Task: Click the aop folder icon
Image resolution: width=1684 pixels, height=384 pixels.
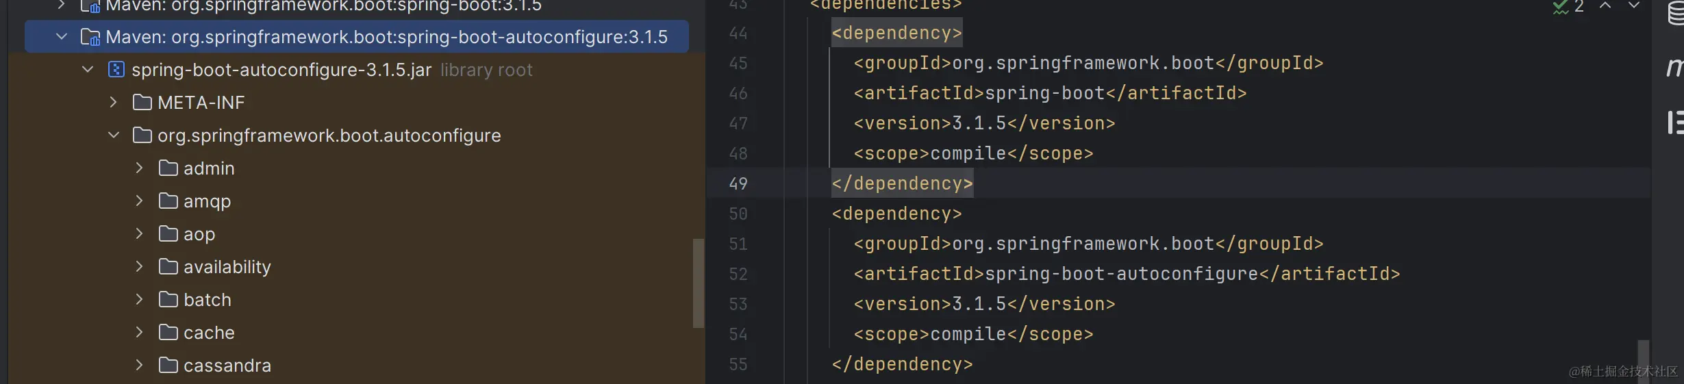Action: click(x=168, y=233)
